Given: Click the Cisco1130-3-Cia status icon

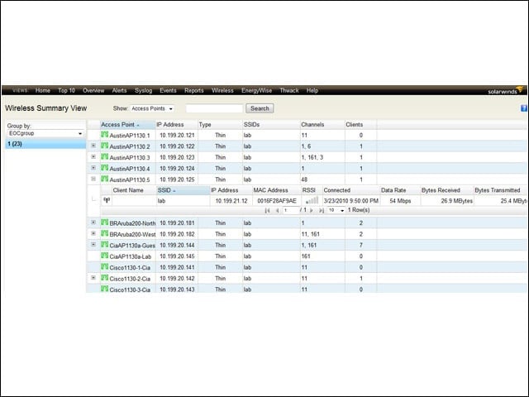Looking at the screenshot, I should (x=105, y=289).
